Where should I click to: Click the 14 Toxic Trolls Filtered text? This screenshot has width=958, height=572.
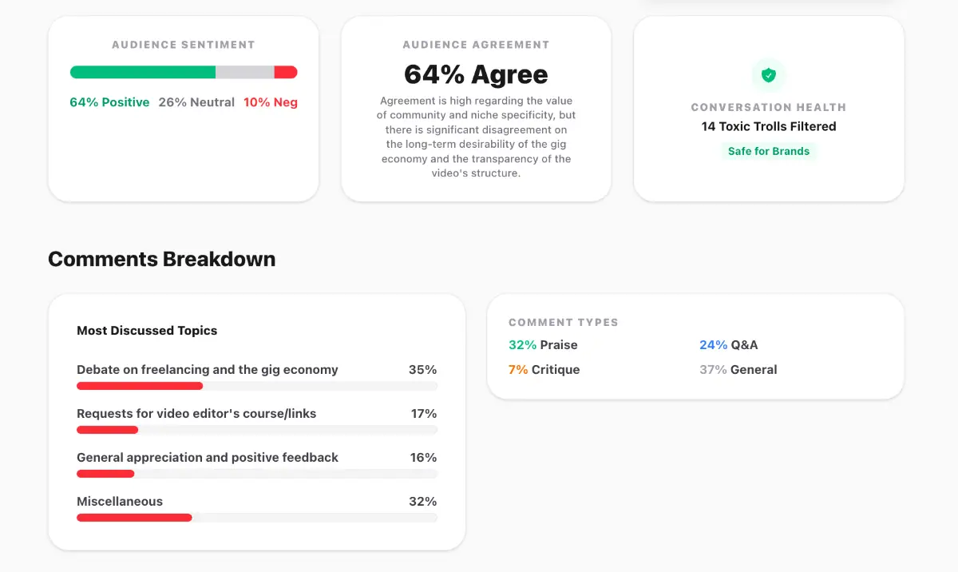tap(769, 126)
